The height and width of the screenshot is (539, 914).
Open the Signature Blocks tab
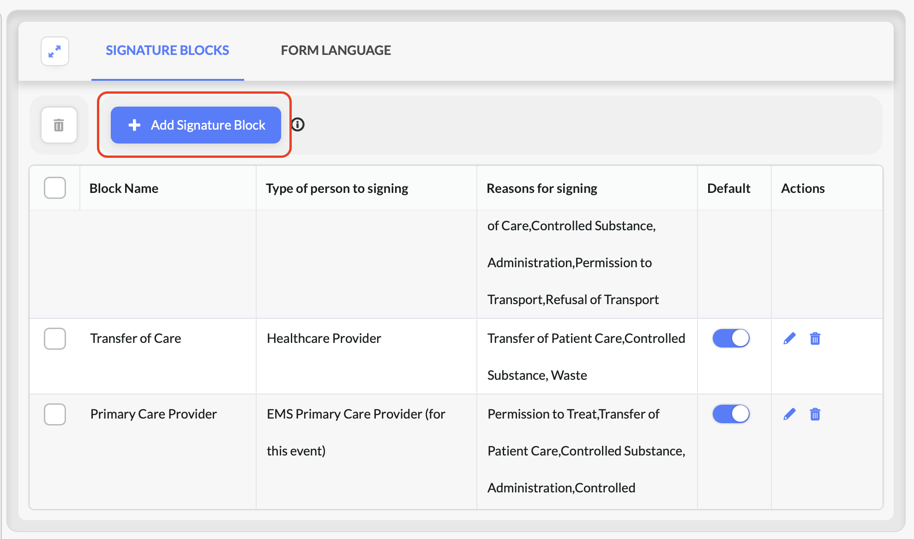tap(167, 50)
